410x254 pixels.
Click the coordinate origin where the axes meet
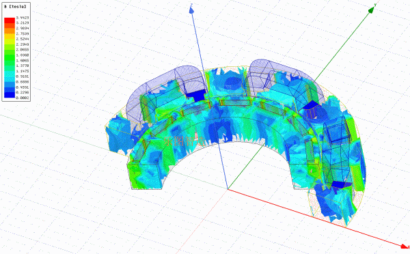click(x=228, y=189)
